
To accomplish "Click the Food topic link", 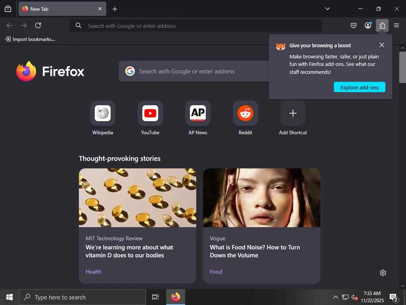I will (x=216, y=272).
